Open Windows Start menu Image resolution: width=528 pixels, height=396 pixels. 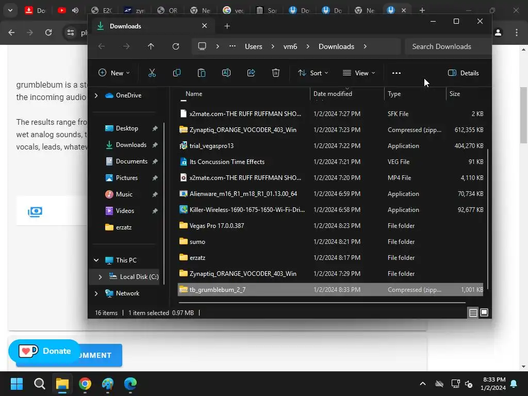pyautogui.click(x=16, y=384)
